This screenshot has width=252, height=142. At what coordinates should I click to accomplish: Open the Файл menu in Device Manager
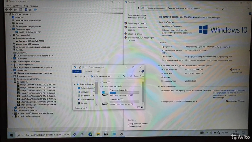click(8, 6)
